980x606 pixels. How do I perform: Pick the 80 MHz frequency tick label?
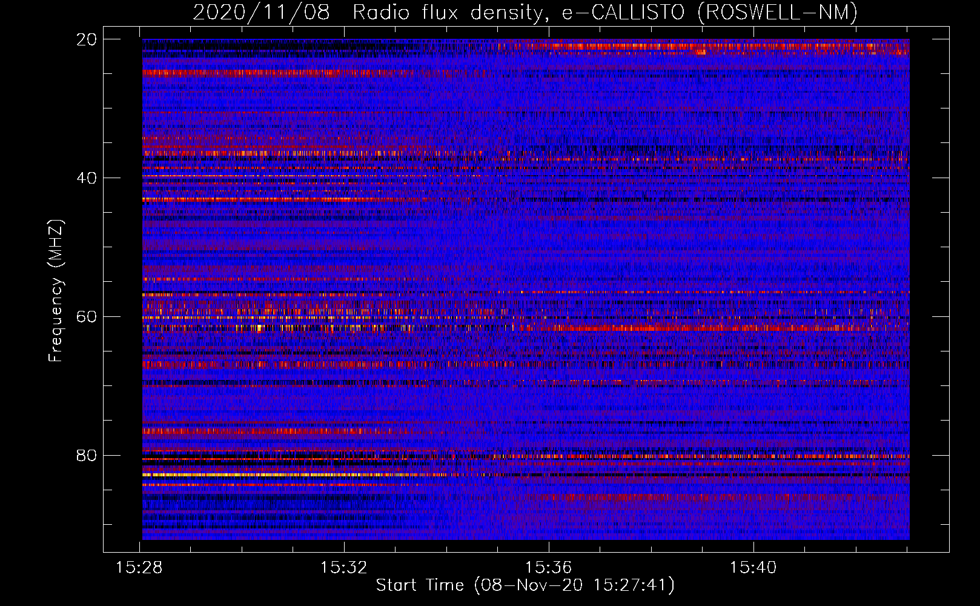click(x=86, y=456)
